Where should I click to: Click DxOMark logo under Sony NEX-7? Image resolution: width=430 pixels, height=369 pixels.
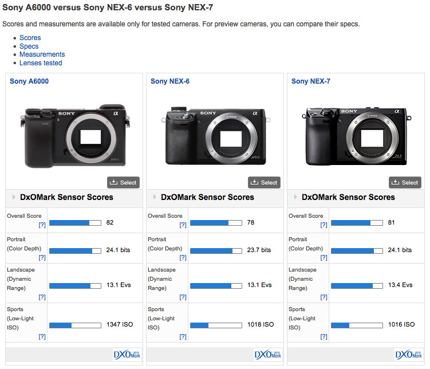(x=409, y=355)
